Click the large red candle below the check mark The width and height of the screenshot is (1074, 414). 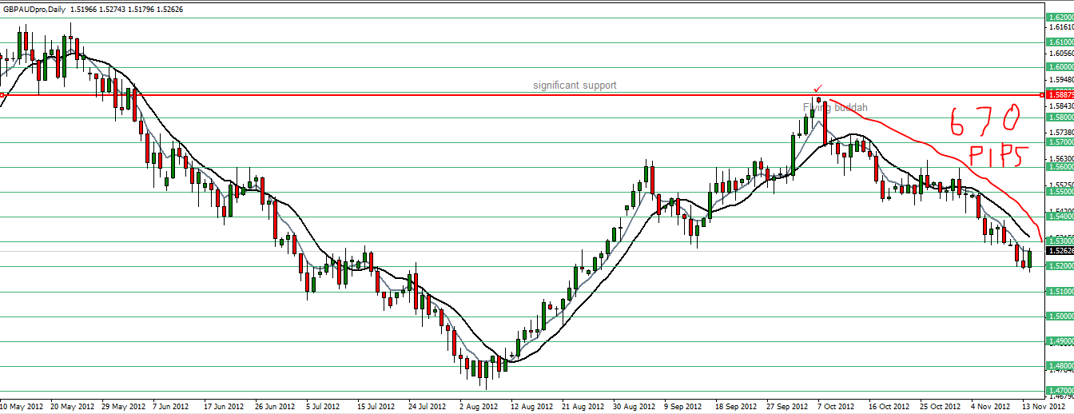[824, 122]
